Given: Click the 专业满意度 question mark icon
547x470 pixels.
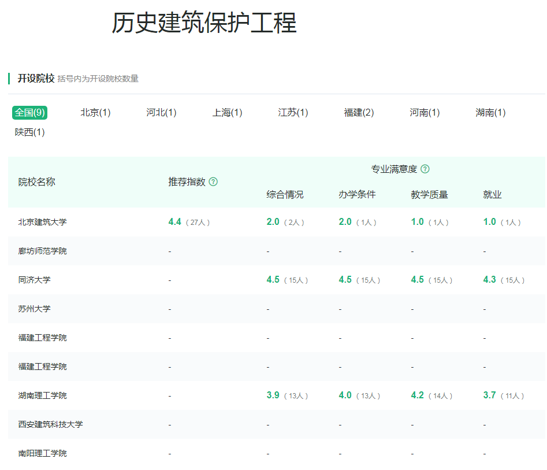Looking at the screenshot, I should [x=425, y=169].
